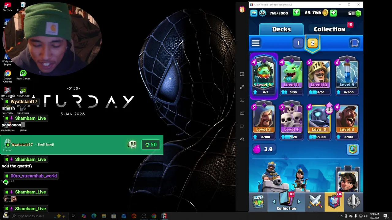Screen dimensions: 392x220
Task: Open the Clan shield tab with 336 badge
Action: (334, 202)
